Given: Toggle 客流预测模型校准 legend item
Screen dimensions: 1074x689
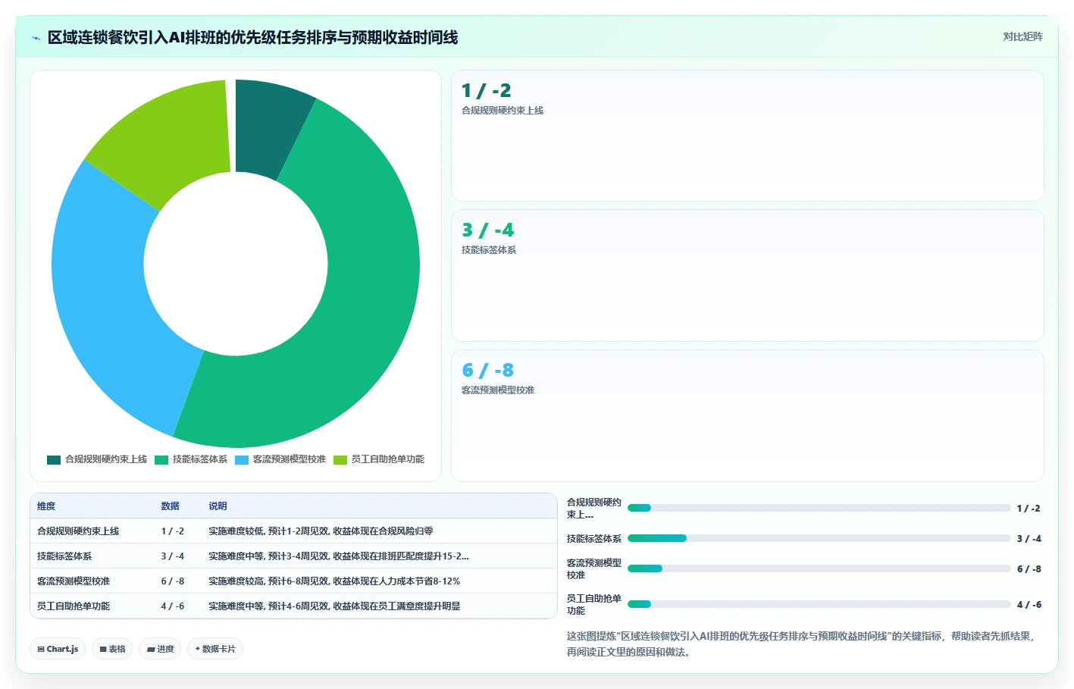Looking at the screenshot, I should [x=280, y=459].
